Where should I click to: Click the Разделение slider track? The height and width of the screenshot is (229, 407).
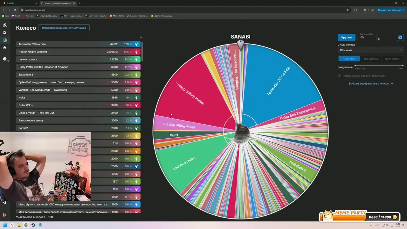[x=379, y=66]
